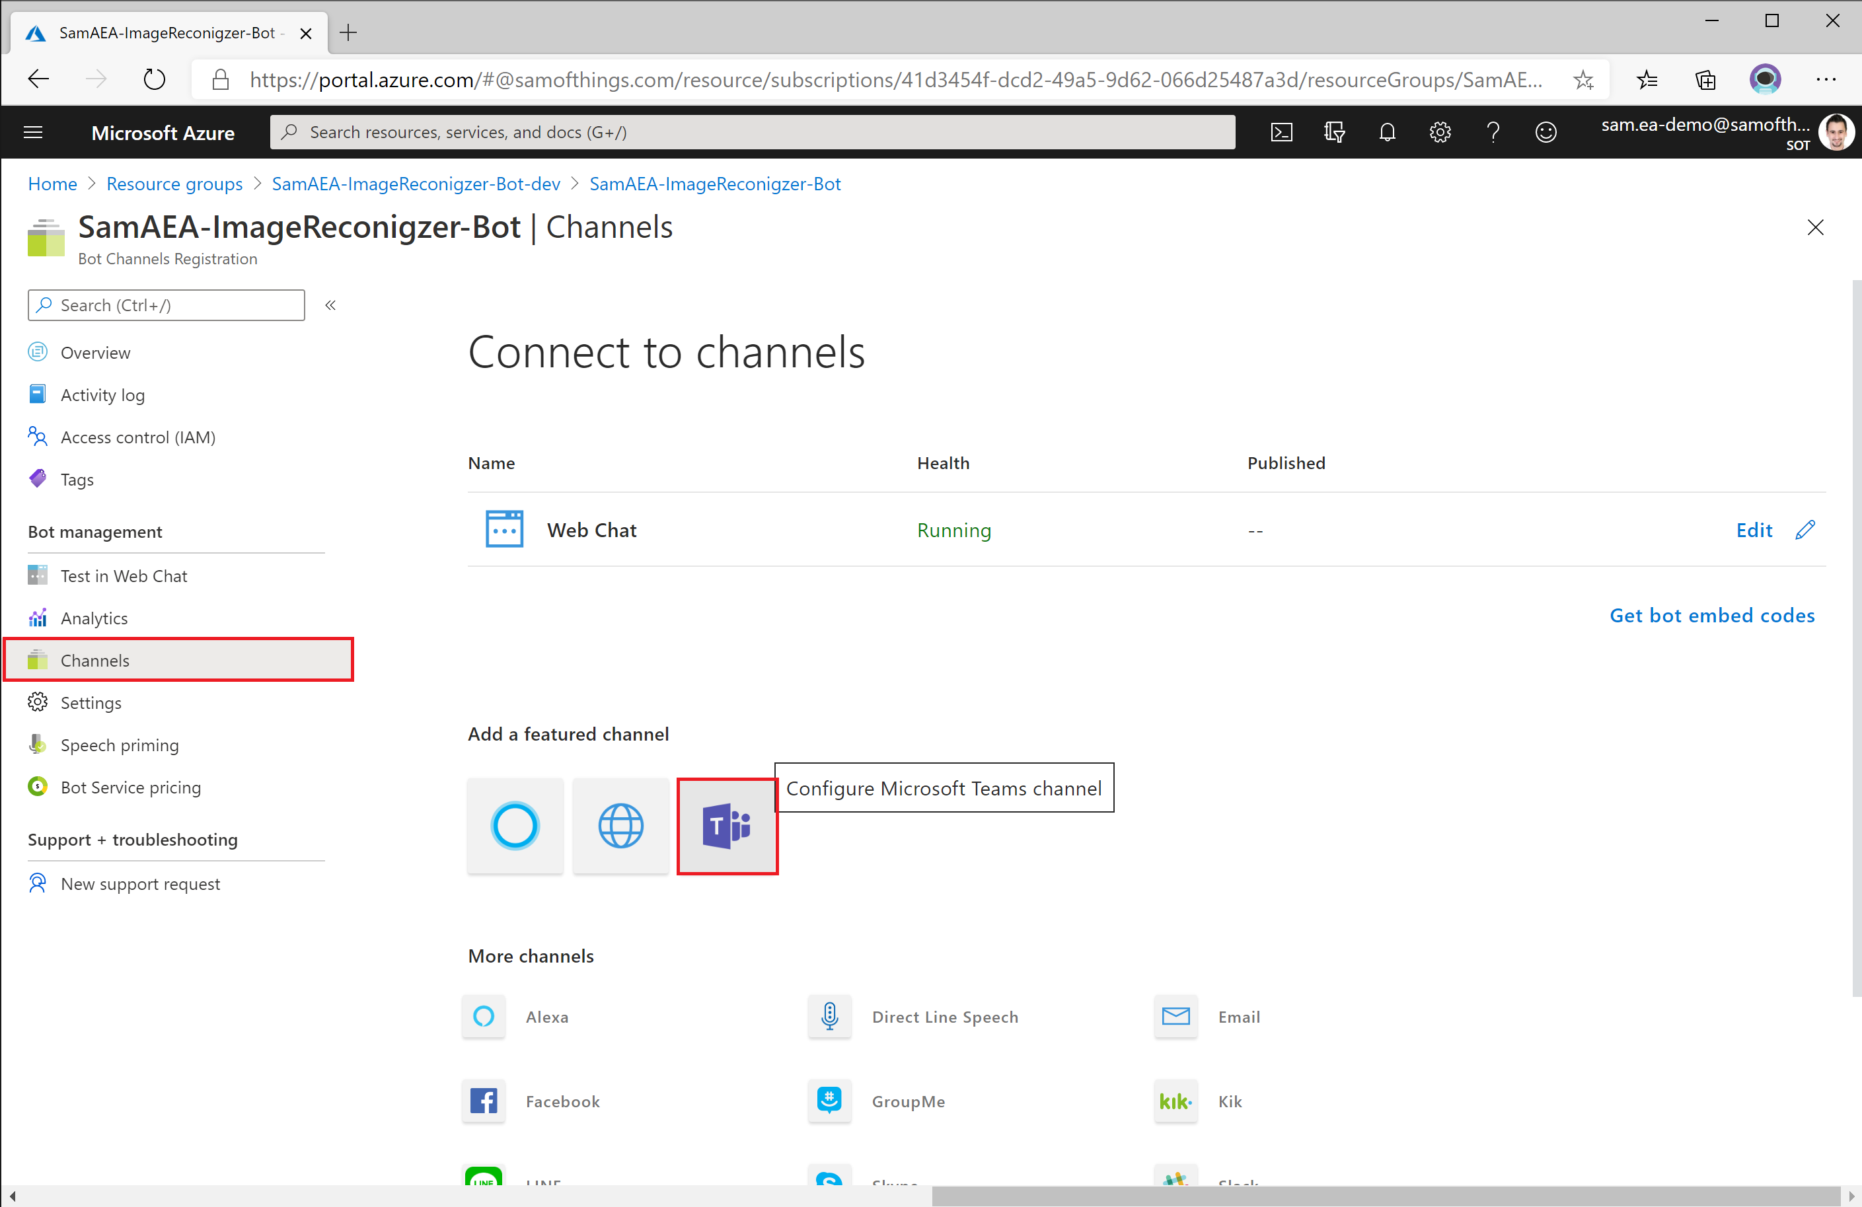Screen dimensions: 1862x1207
Task: Open a new browser tab
Action: click(x=349, y=33)
